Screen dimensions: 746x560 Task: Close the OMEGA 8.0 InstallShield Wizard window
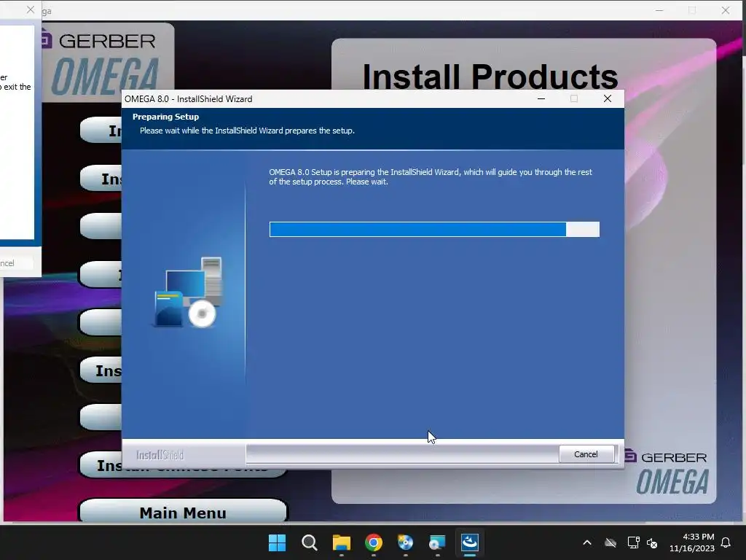coord(608,98)
